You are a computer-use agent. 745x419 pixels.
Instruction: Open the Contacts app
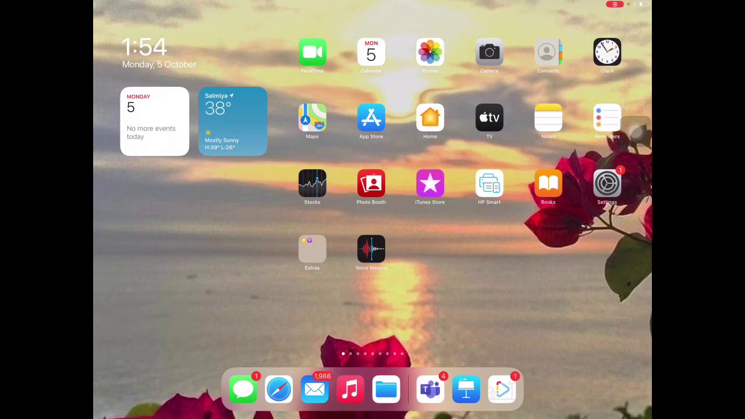[x=548, y=52]
